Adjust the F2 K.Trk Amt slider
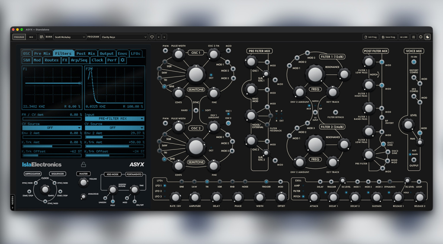The image size is (443, 244). tap(114, 146)
